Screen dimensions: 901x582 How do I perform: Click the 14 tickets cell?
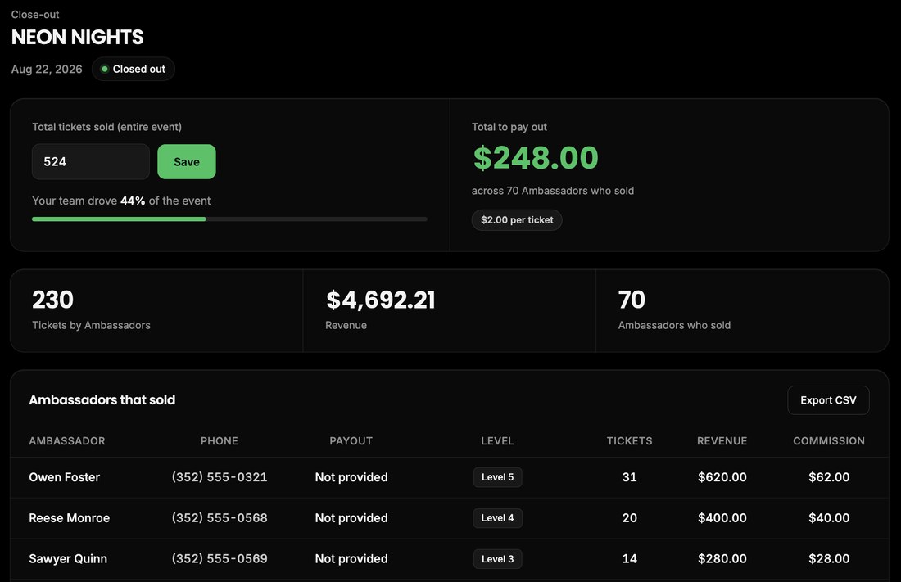(x=629, y=558)
